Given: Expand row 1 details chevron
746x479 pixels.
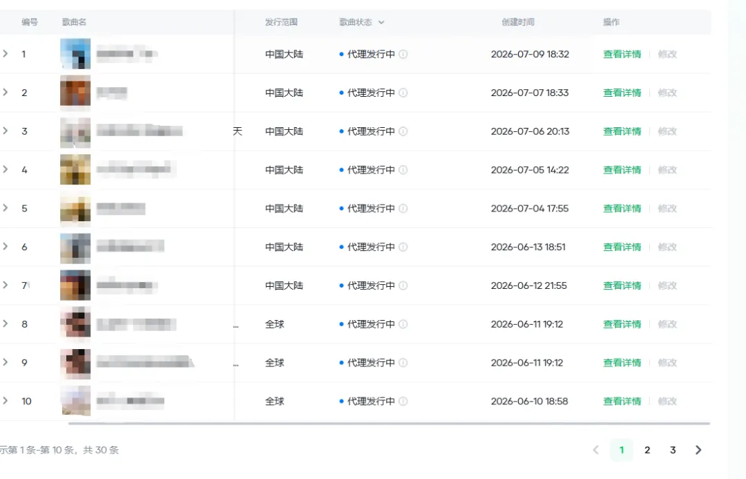Looking at the screenshot, I should coord(6,54).
